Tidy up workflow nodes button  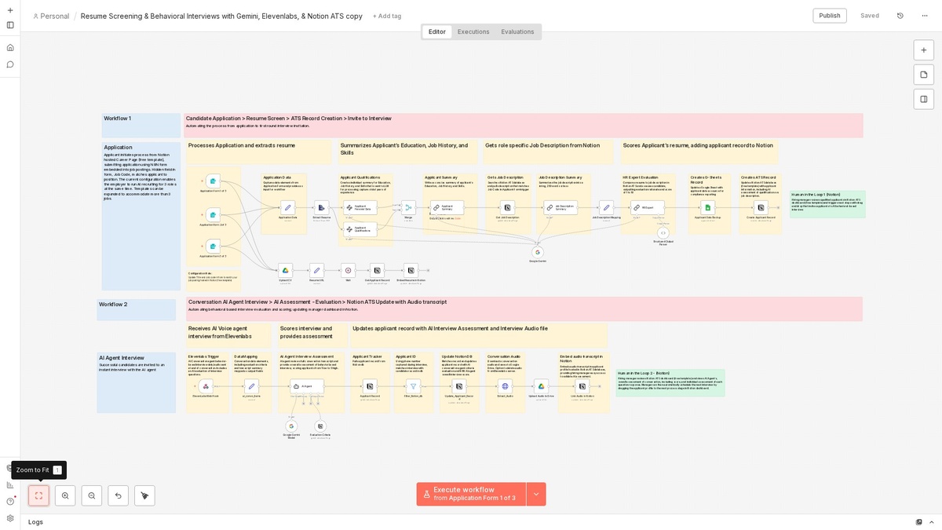coord(144,495)
